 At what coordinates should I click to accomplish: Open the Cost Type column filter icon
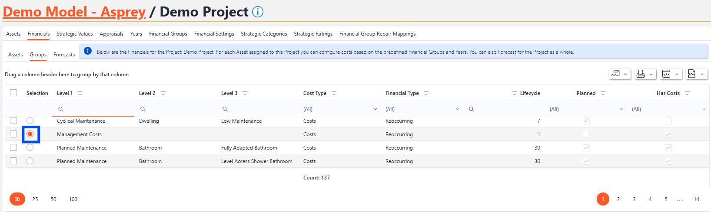click(x=334, y=93)
